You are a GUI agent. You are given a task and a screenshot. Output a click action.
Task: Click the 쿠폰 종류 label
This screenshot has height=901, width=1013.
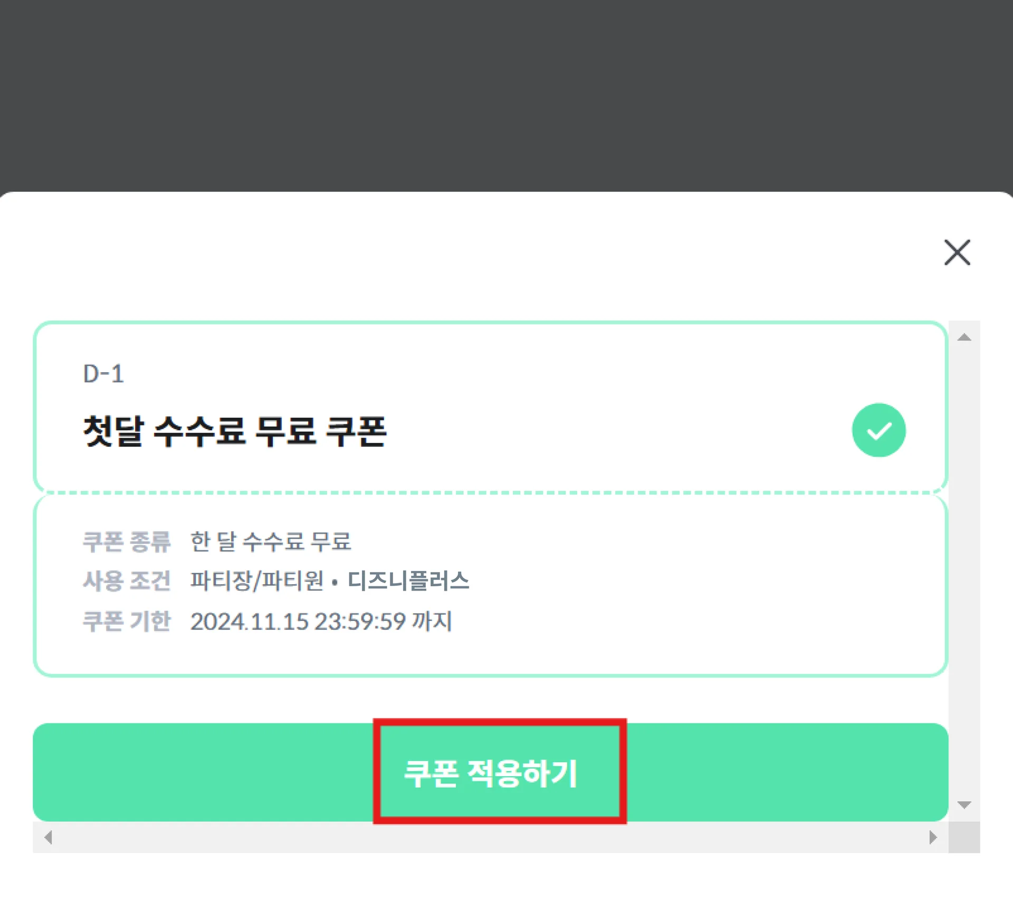[127, 541]
